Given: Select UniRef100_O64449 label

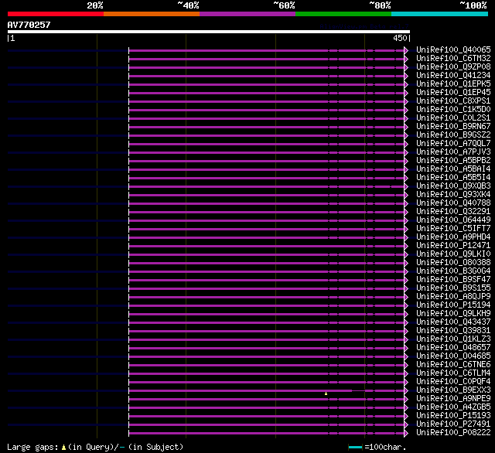Looking at the screenshot, I should (x=453, y=220).
